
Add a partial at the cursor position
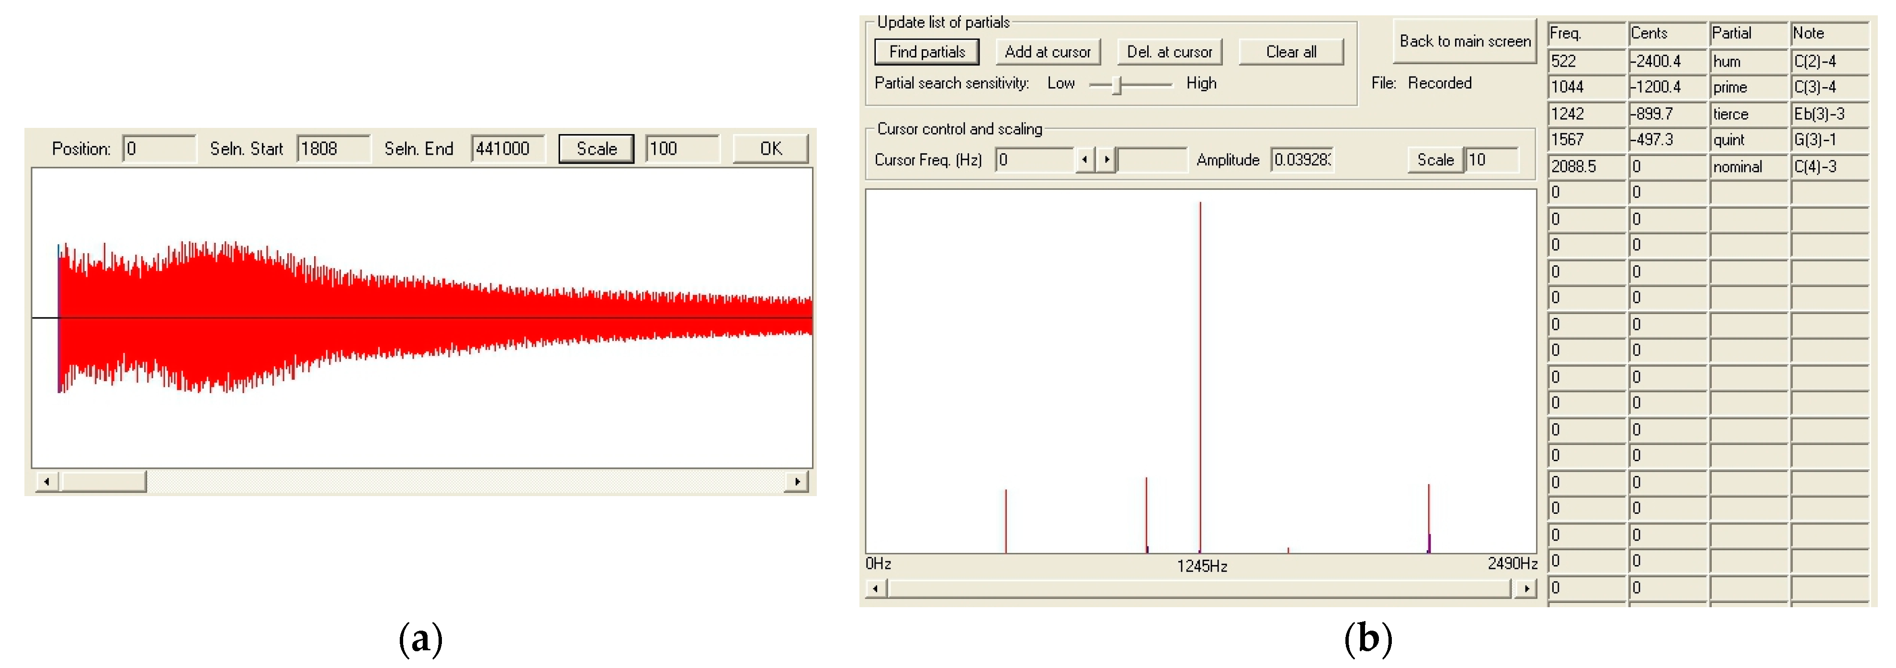[x=1048, y=52]
